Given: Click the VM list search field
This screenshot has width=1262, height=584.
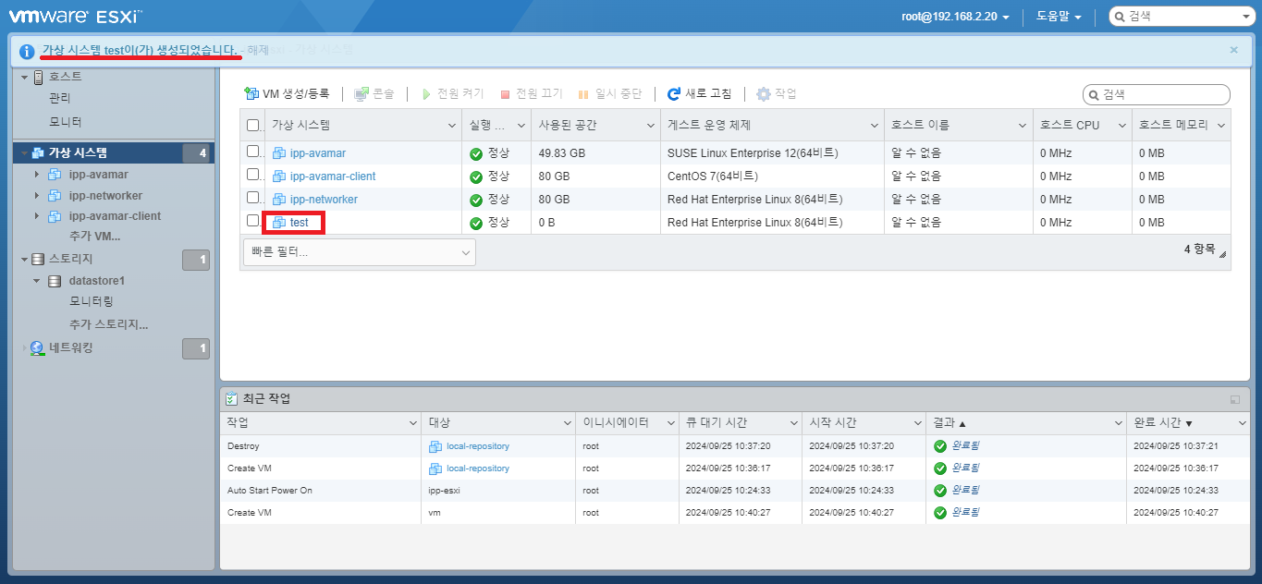Looking at the screenshot, I should click(x=1157, y=94).
